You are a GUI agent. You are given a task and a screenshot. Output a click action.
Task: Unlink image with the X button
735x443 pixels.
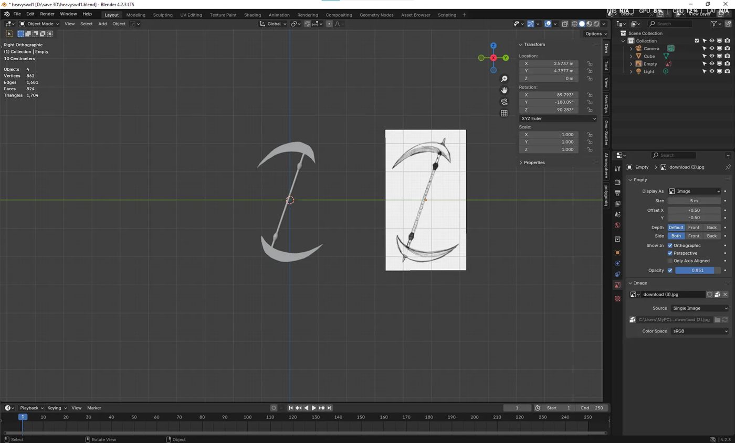click(x=725, y=295)
